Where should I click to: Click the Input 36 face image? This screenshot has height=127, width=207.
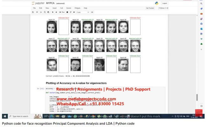pos(123,27)
